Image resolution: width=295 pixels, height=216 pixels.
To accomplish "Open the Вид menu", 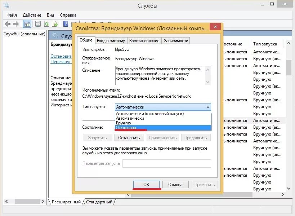I will pos(50,15).
